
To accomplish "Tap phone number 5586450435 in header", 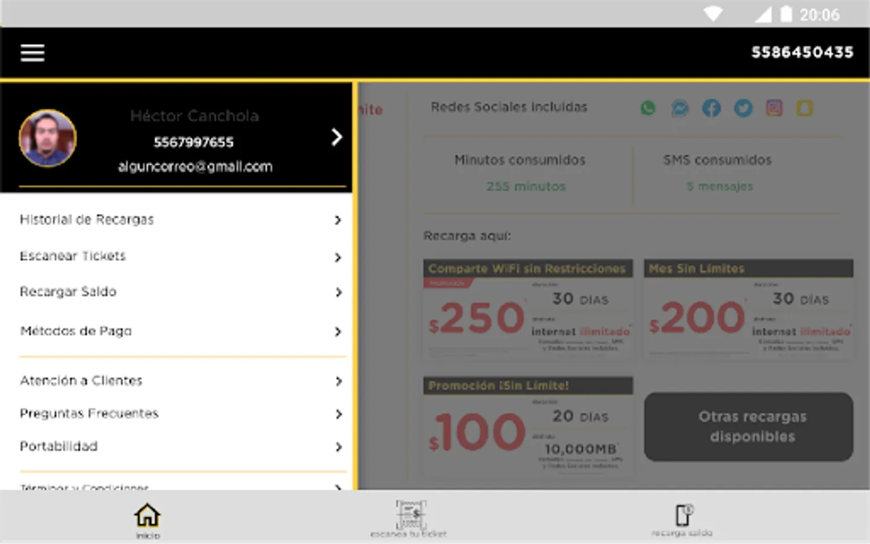I will point(802,53).
